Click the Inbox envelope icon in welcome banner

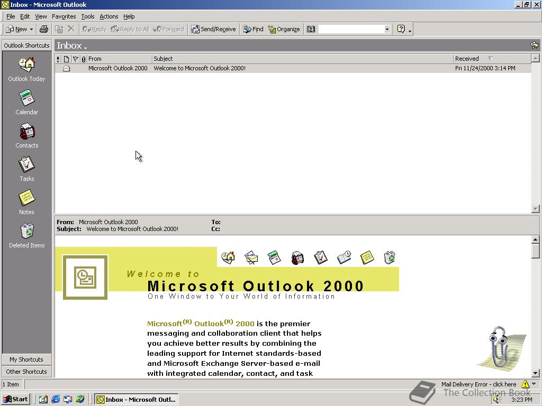251,257
